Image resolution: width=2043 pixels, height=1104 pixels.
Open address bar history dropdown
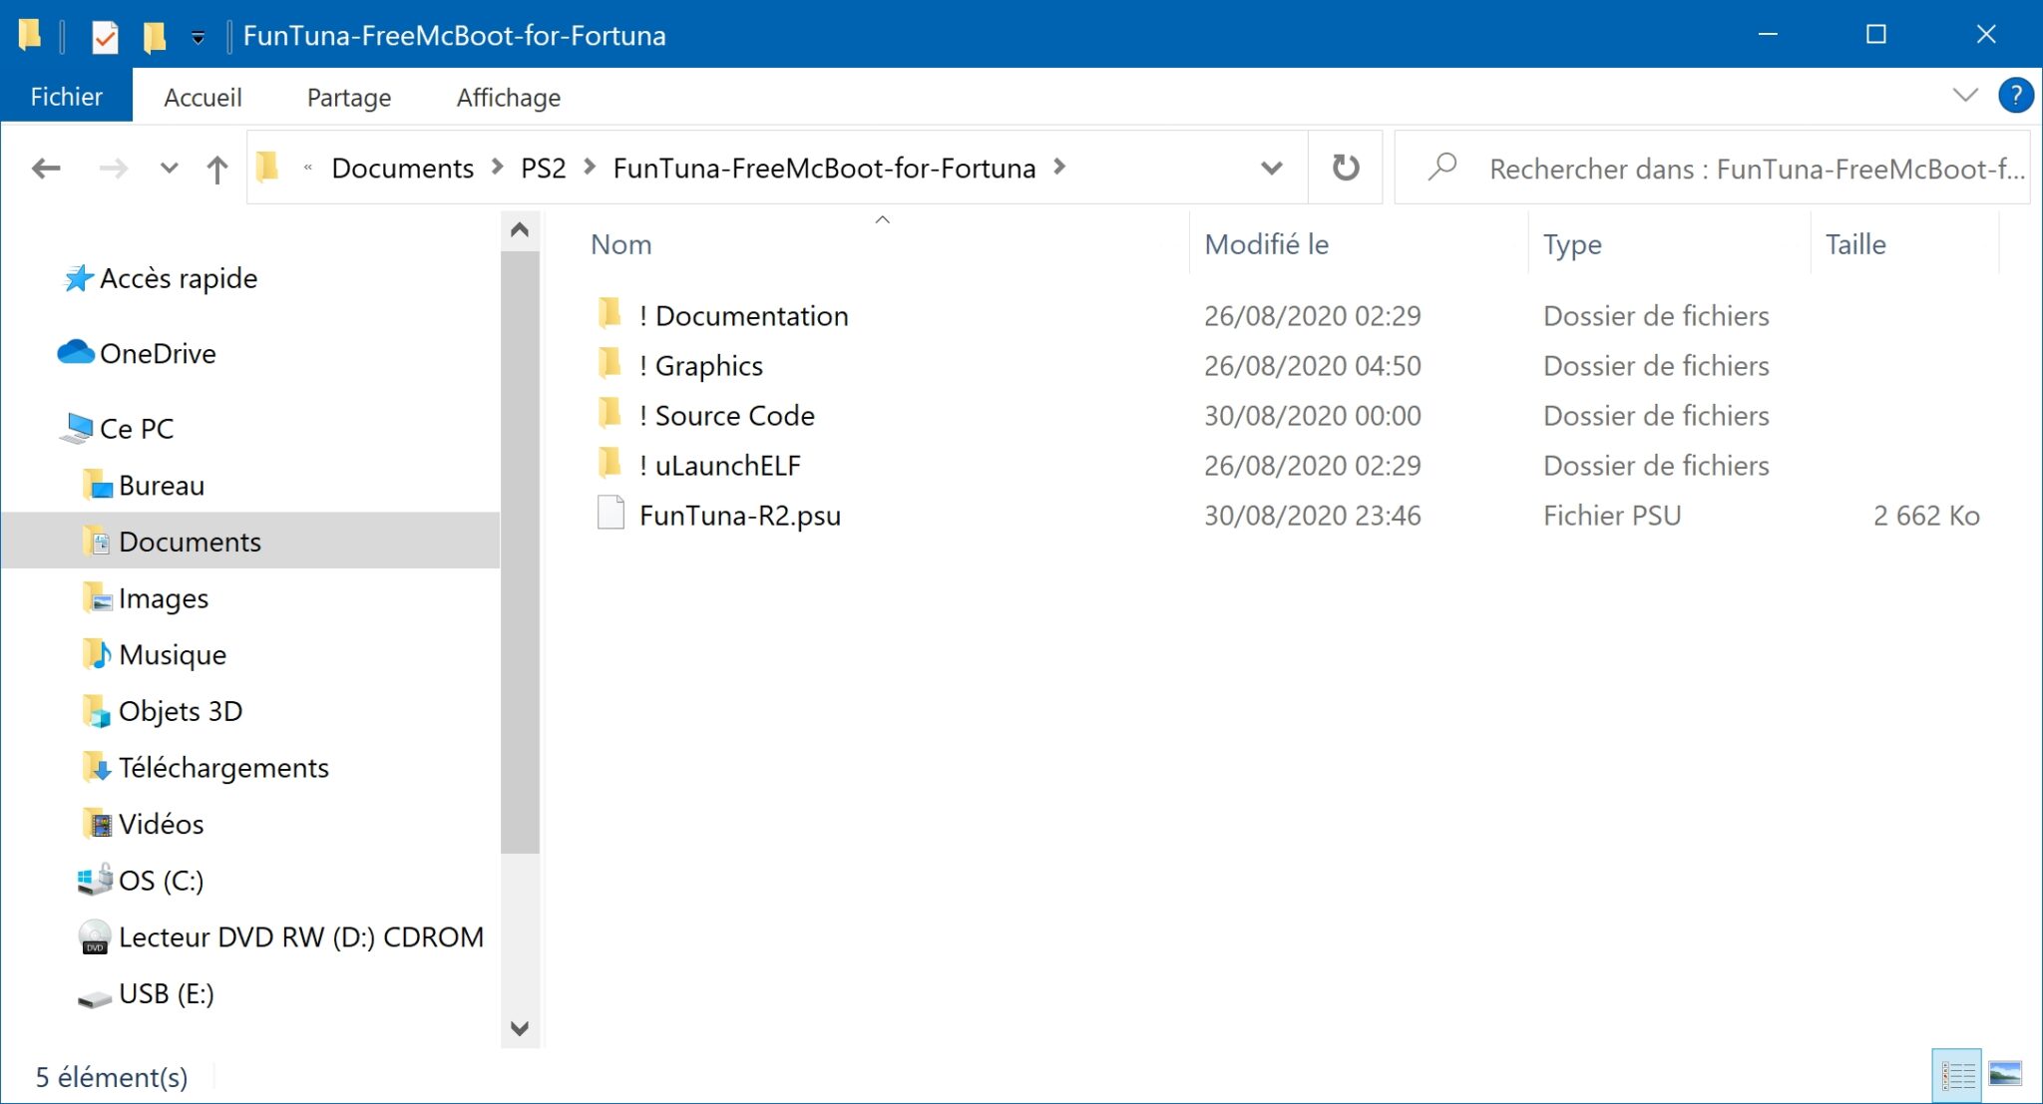1271,169
